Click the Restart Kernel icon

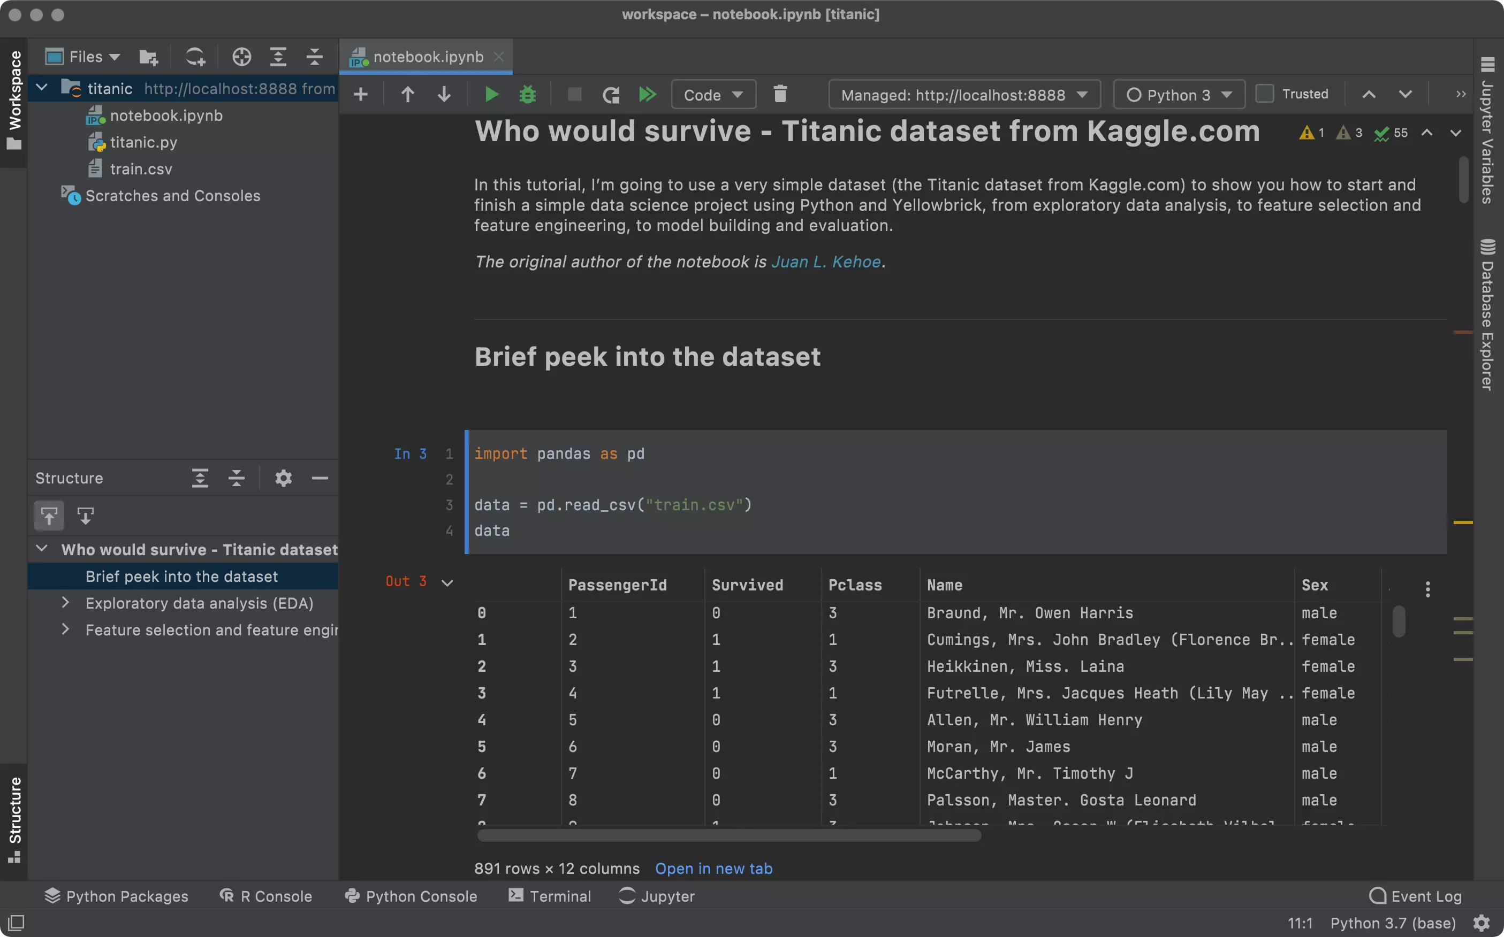click(611, 95)
